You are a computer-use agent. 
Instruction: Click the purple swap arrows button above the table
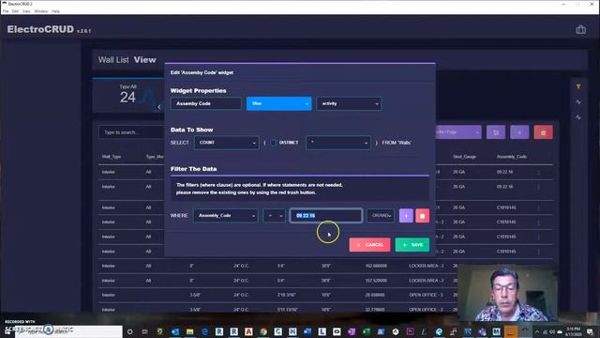tap(496, 132)
